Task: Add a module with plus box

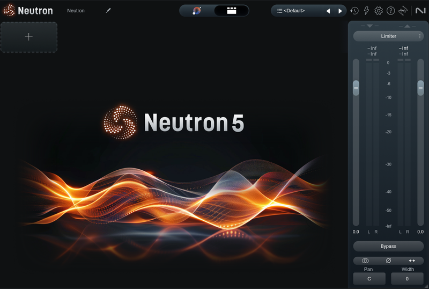Action: tap(29, 37)
